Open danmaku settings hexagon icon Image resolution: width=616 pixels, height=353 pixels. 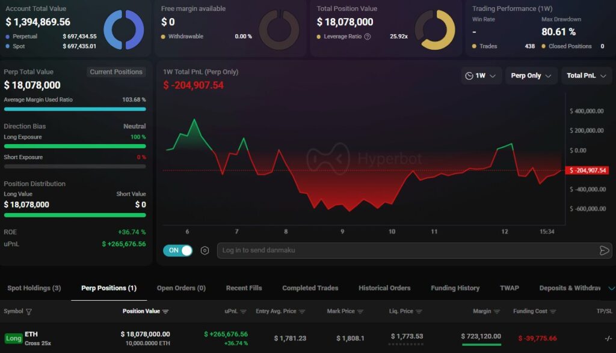tap(205, 250)
